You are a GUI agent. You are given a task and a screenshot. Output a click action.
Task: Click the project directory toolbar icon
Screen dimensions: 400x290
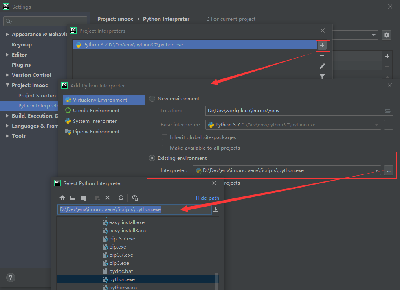(84, 198)
